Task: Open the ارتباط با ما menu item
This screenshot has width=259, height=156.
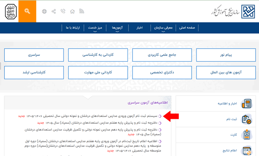Action: tap(73, 28)
